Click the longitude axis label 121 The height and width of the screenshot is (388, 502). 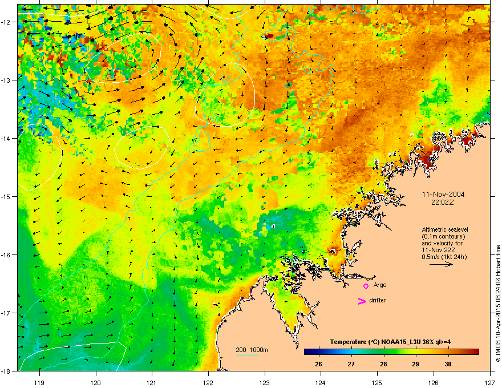coord(152,382)
